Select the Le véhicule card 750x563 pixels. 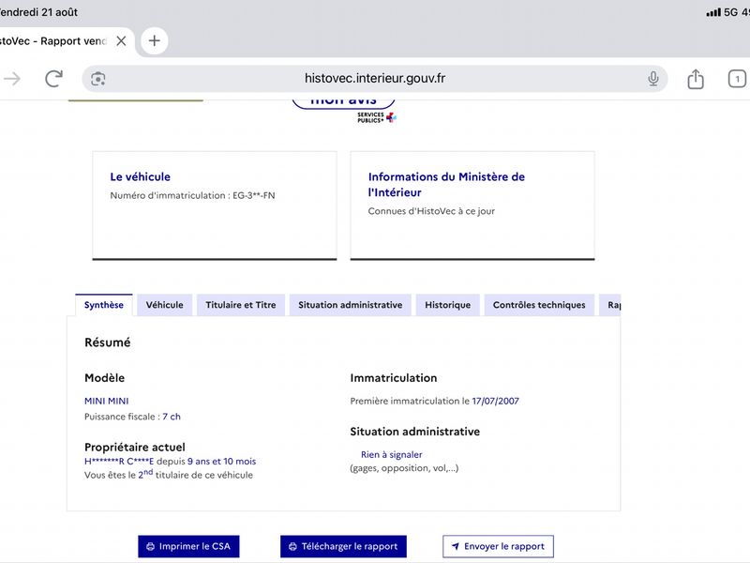[215, 205]
